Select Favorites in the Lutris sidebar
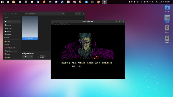This screenshot has width=173, height=97. click(x=12, y=28)
